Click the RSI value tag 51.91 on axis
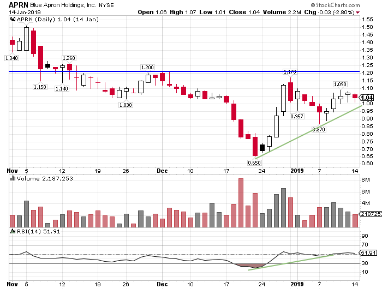The image size is (382, 289). 368,252
